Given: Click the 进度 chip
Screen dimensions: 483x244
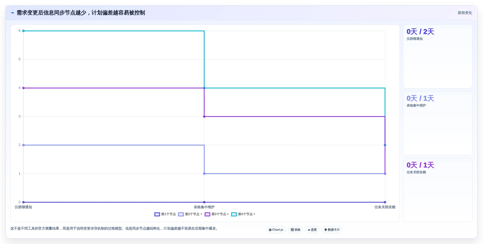Looking at the screenshot, I should tap(312, 230).
